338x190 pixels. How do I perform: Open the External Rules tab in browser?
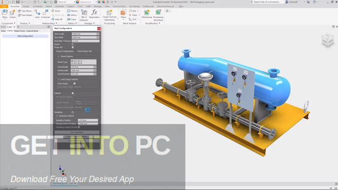[32, 31]
